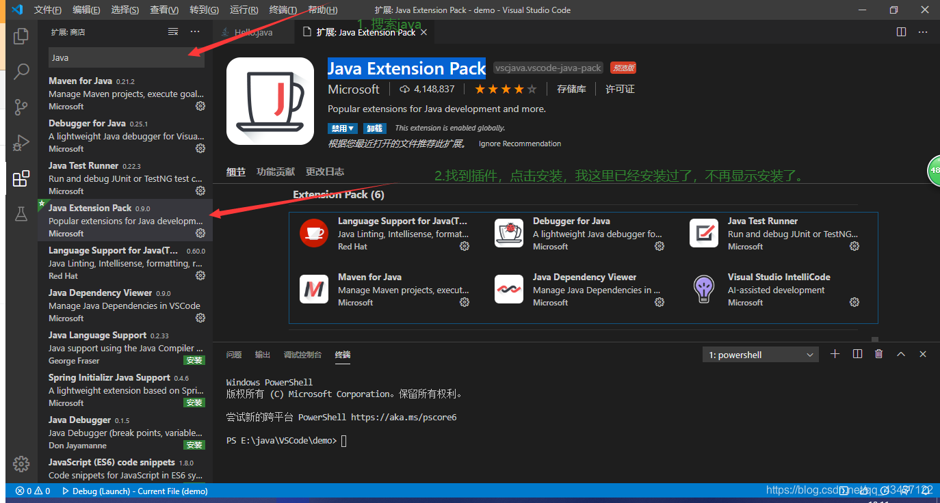940x503 pixels.
Task: Click the star rating of extension
Action: (506, 89)
